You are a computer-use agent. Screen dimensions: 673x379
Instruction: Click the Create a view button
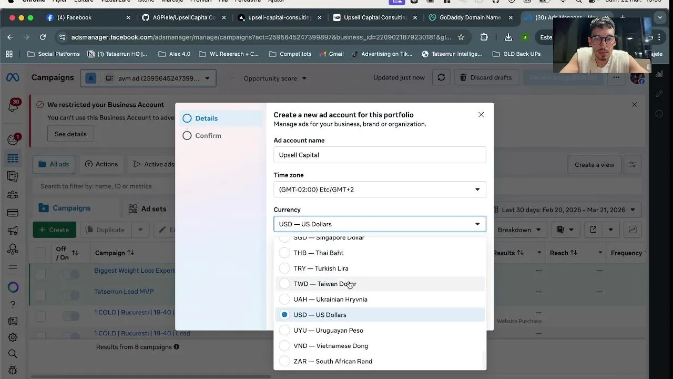pyautogui.click(x=594, y=165)
